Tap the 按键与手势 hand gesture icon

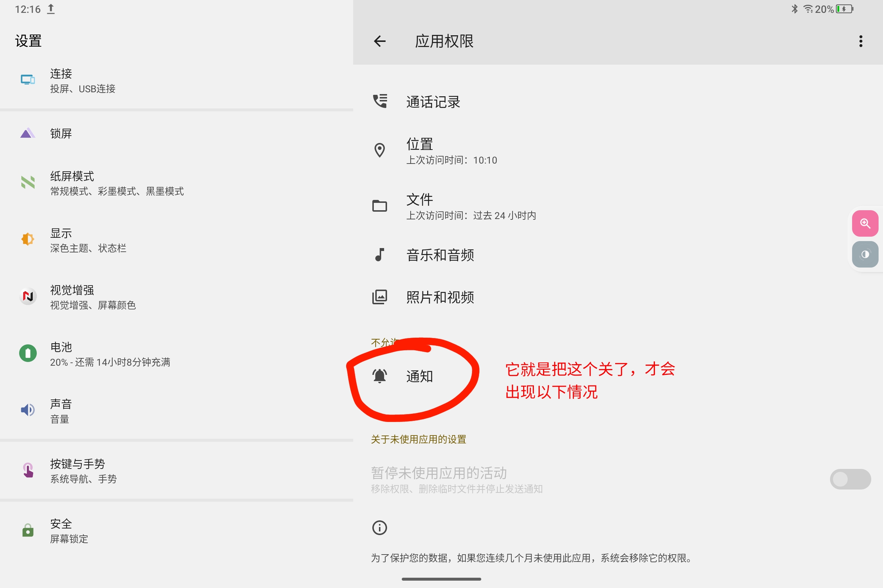[28, 470]
